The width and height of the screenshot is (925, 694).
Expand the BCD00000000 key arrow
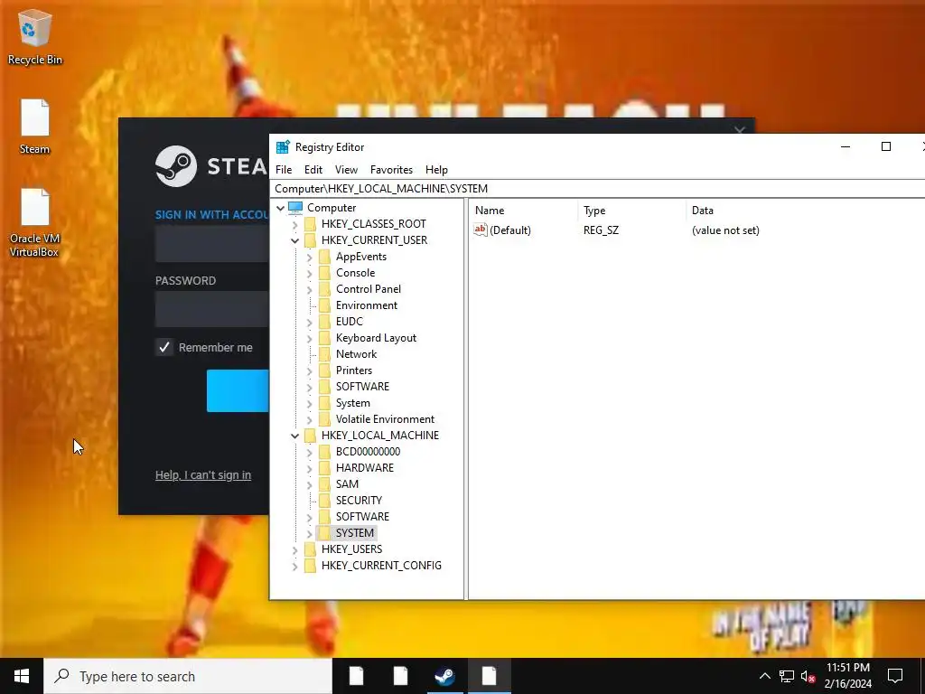point(309,452)
